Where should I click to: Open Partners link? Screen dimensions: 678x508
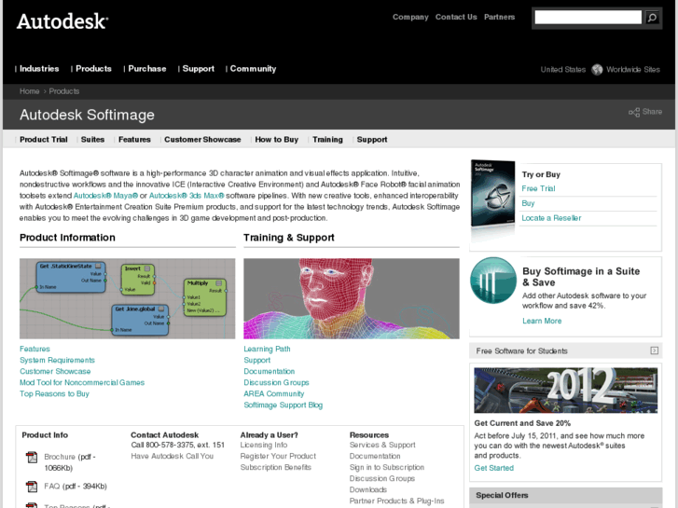click(x=500, y=17)
